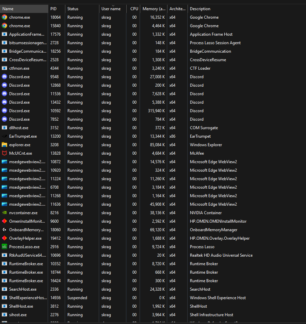Screen dimensions: 306x324
Task: Click the ShellHost.exe icon
Action: (x=4, y=306)
